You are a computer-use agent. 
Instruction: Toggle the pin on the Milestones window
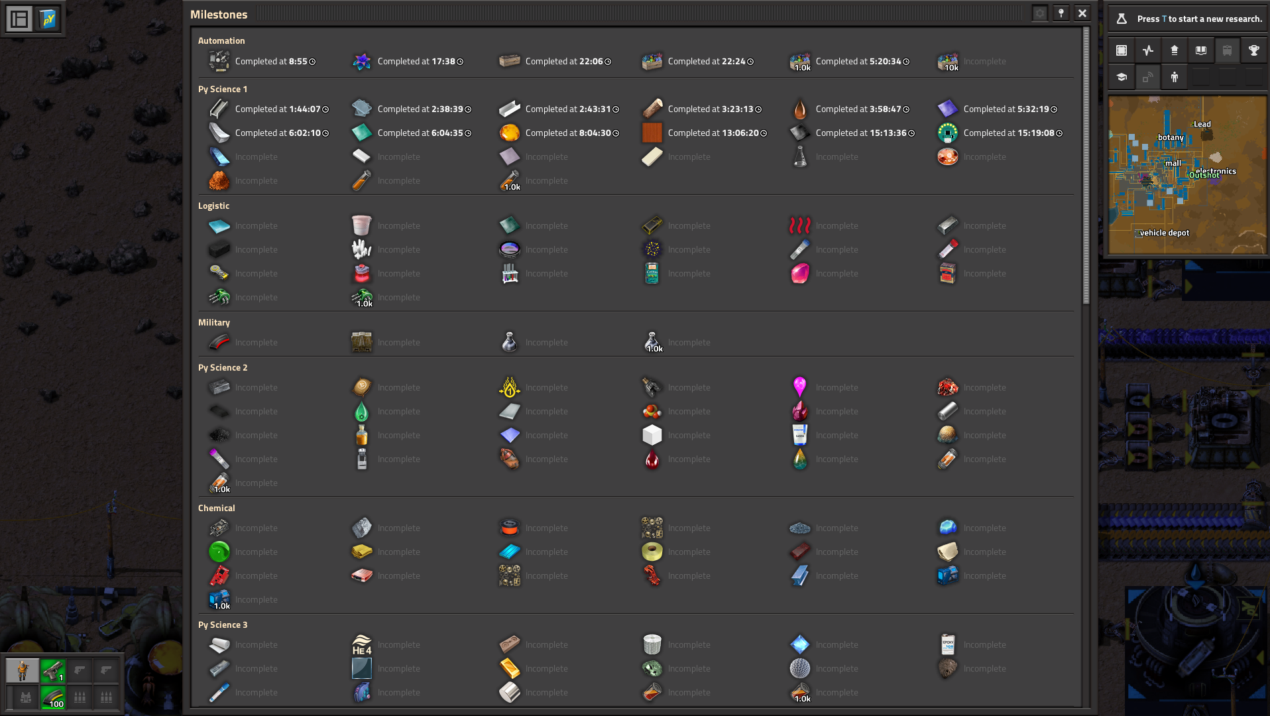pyautogui.click(x=1061, y=13)
